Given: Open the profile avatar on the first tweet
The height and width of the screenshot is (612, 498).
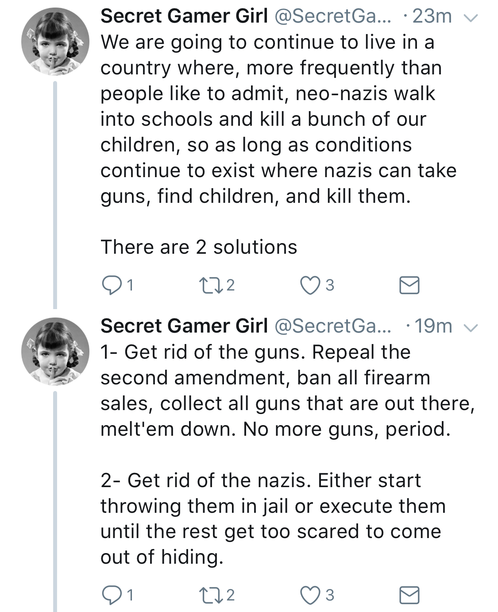Looking at the screenshot, I should pyautogui.click(x=55, y=42).
